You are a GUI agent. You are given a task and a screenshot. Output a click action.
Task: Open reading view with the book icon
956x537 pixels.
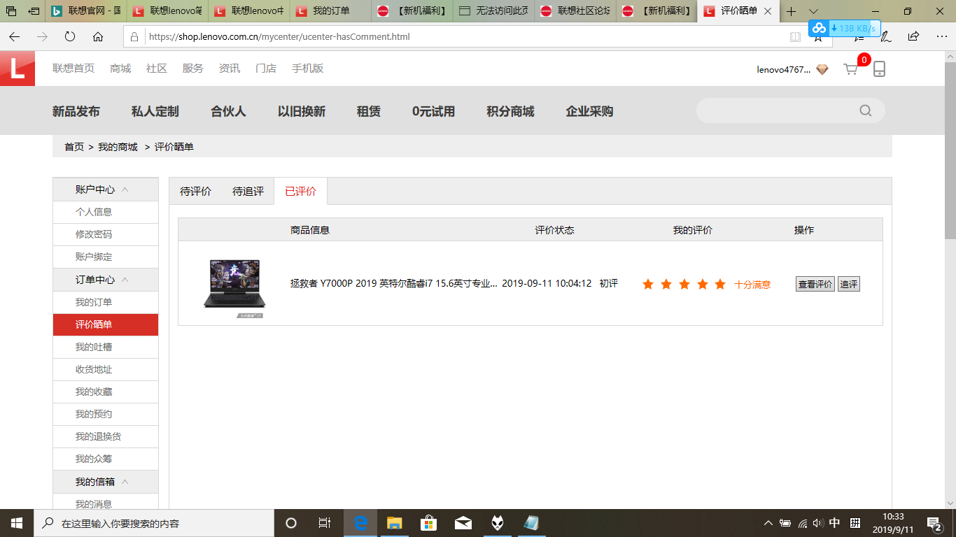pyautogui.click(x=795, y=36)
